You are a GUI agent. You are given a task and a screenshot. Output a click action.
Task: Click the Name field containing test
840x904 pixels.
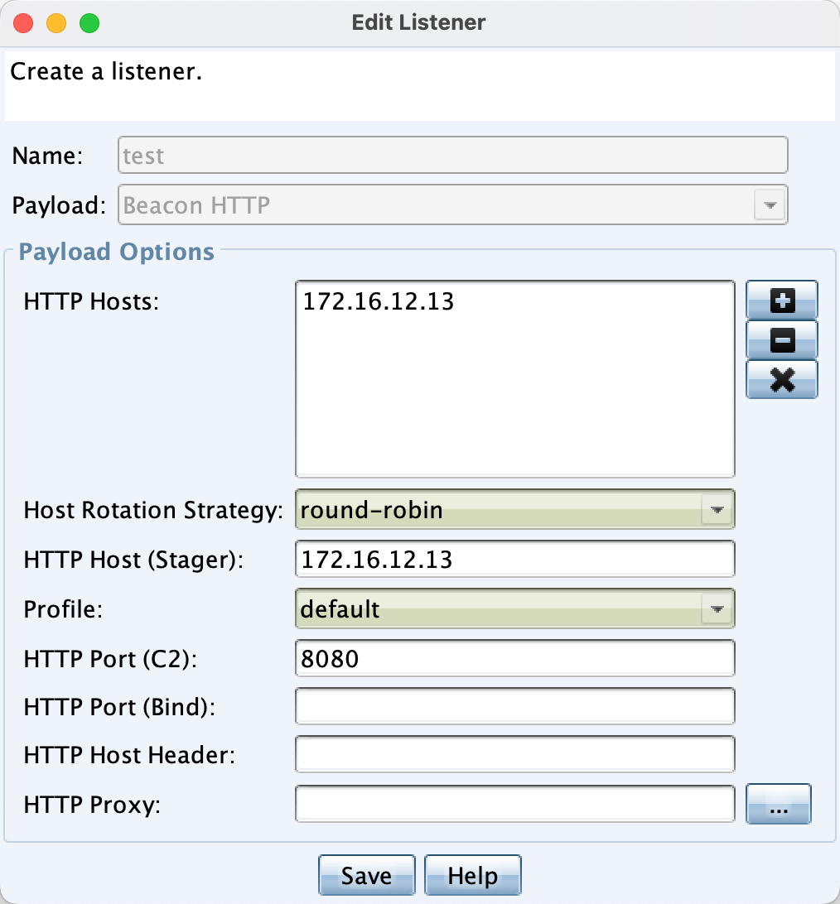click(x=451, y=155)
